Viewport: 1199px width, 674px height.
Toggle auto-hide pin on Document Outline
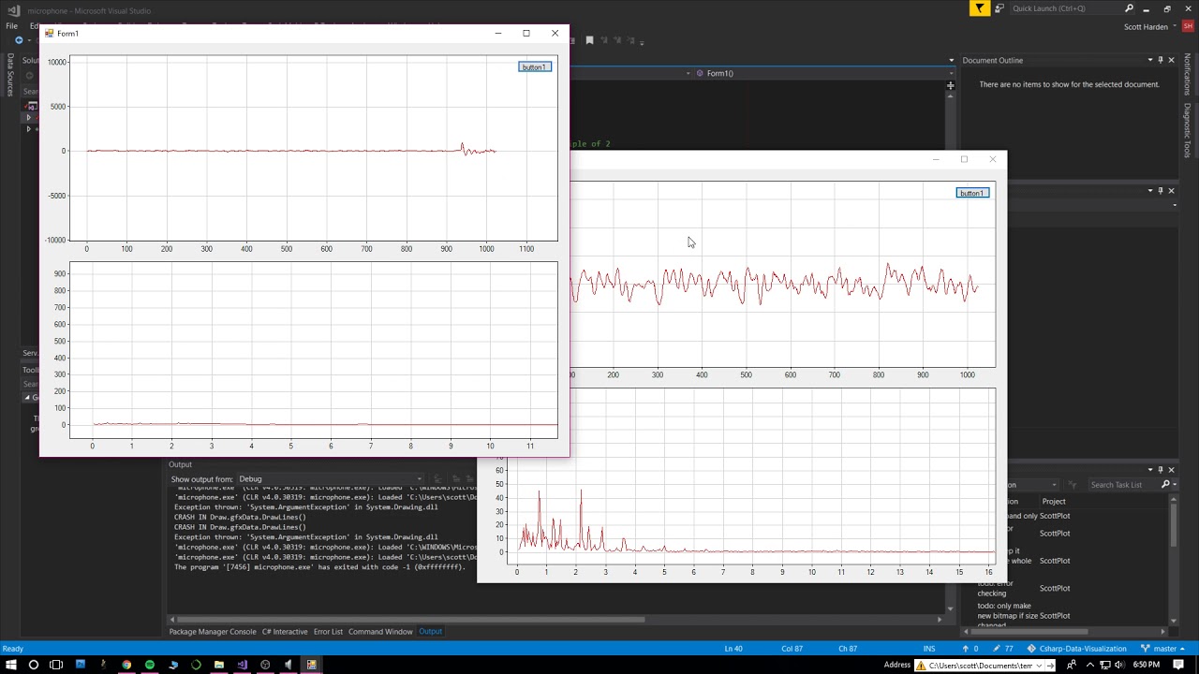tap(1161, 60)
